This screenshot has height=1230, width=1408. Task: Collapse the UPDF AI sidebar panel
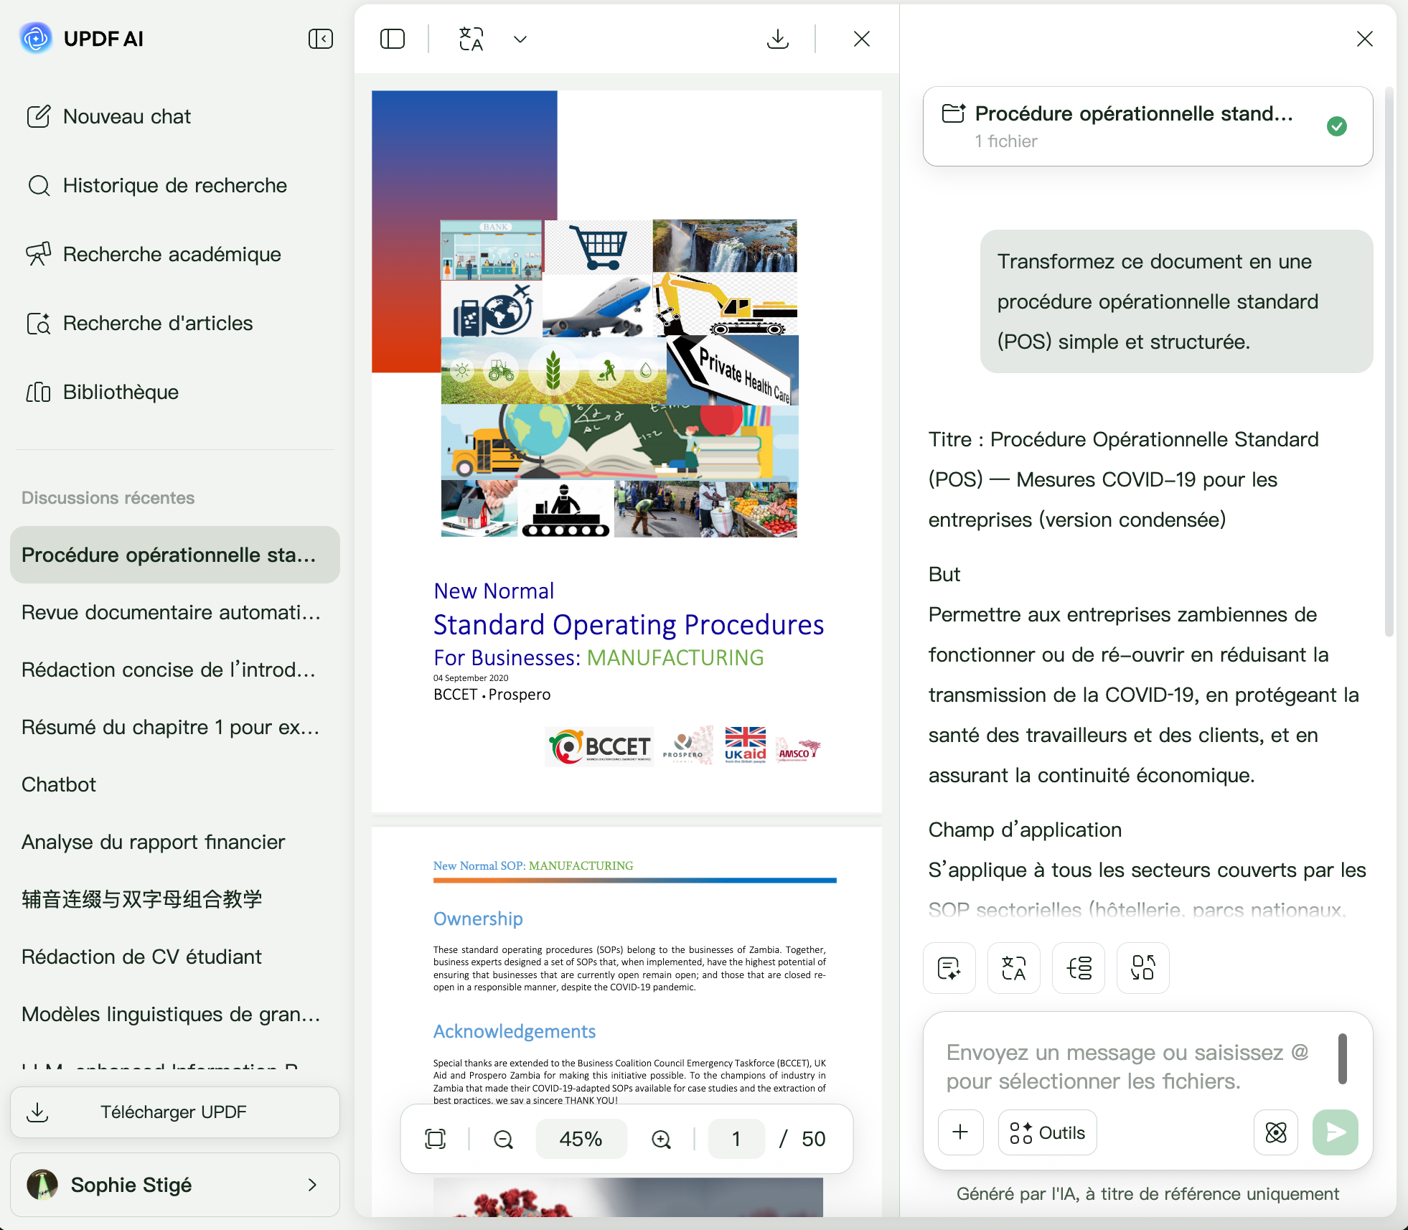point(320,39)
